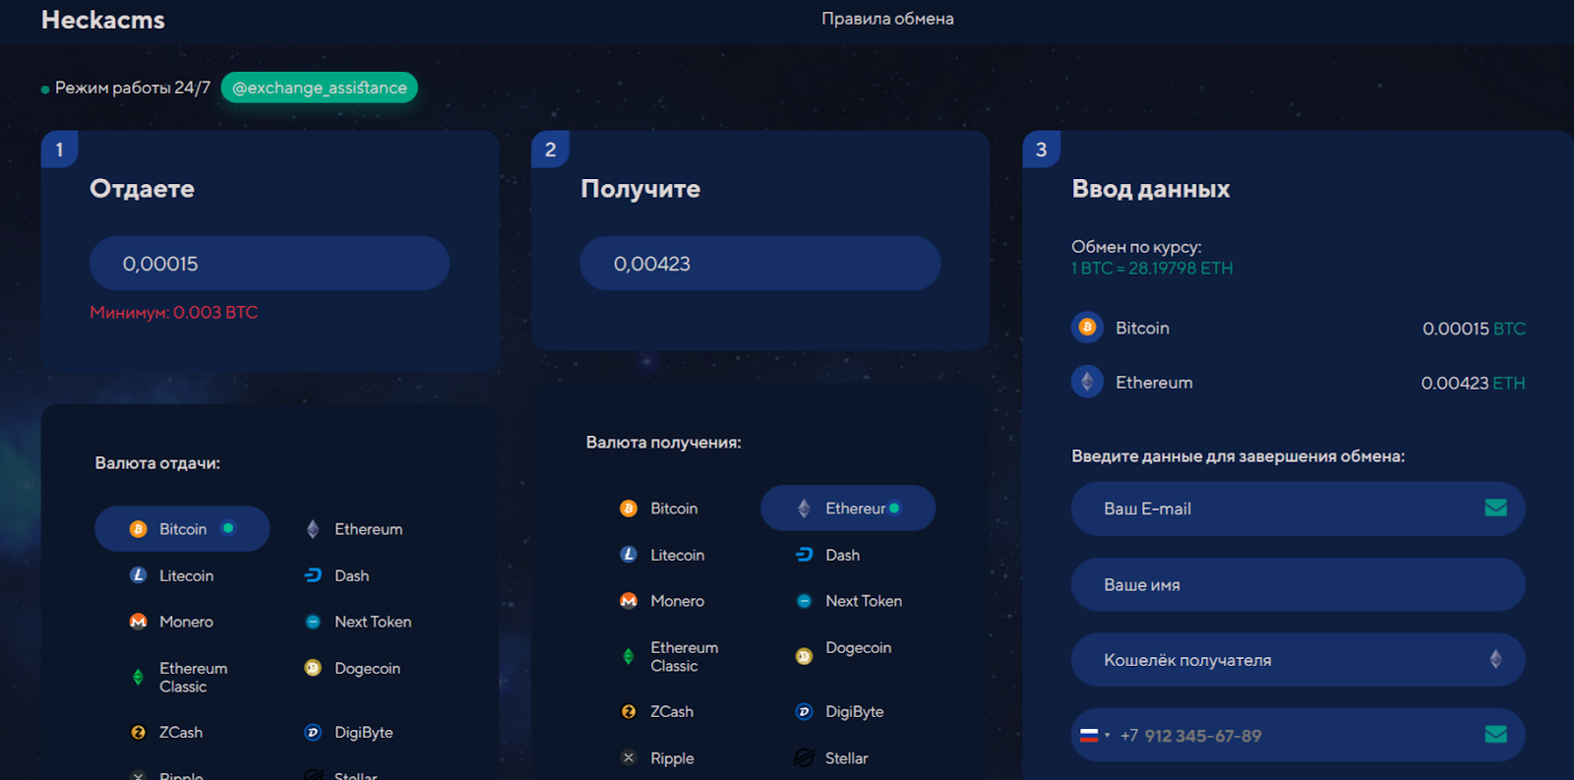Viewport: 1574px width, 780px height.
Task: Click the Next Token icon in the give-currency list
Action: pyautogui.click(x=313, y=622)
